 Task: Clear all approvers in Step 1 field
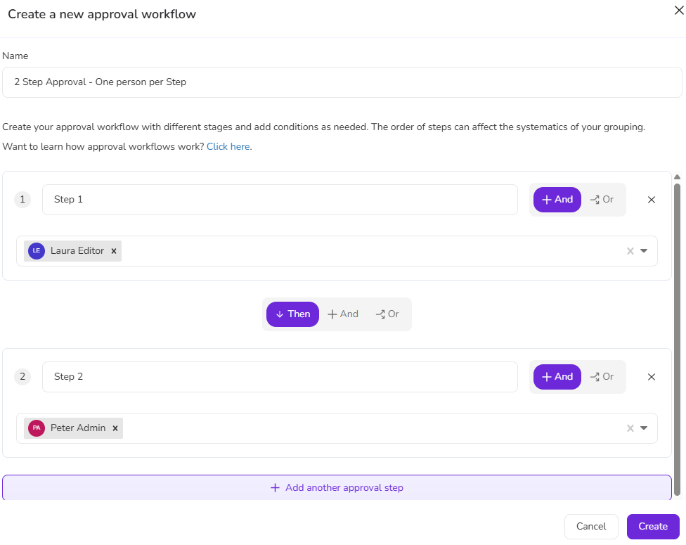630,251
